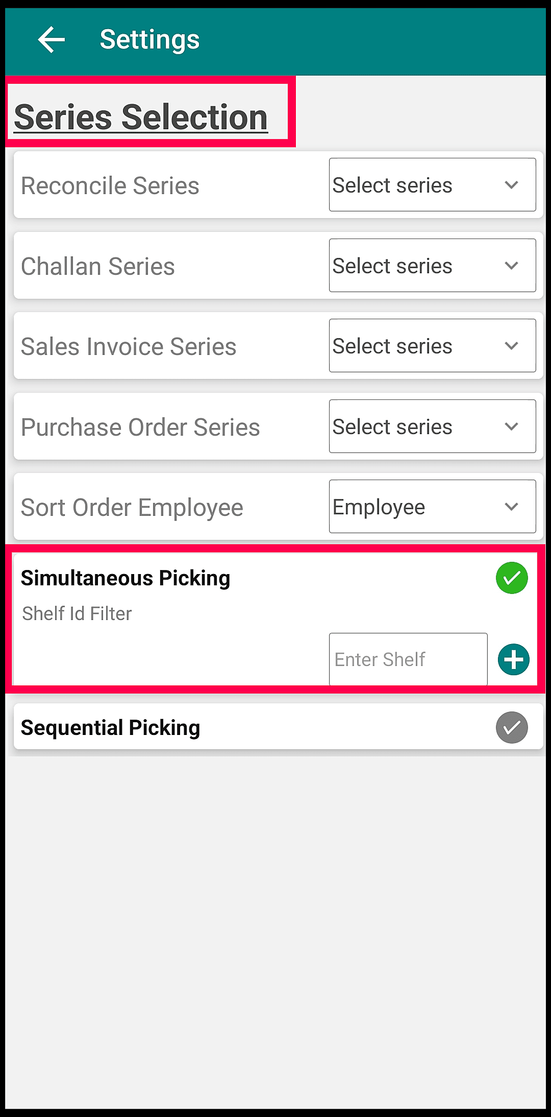The image size is (551, 1117).
Task: Toggle the green Simultaneous Picking checkmark
Action: coord(512,578)
